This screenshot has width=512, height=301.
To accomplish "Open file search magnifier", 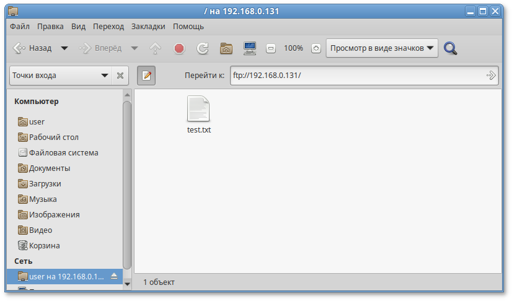I will pyautogui.click(x=451, y=48).
